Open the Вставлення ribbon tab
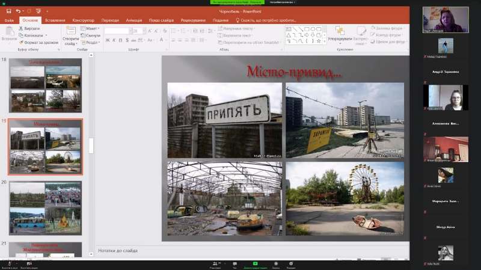Viewport: 481px width, 270px height. click(x=55, y=20)
